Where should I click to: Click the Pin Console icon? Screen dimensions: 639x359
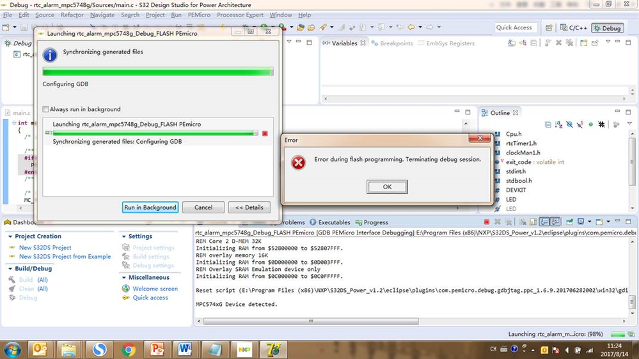pyautogui.click(x=569, y=222)
